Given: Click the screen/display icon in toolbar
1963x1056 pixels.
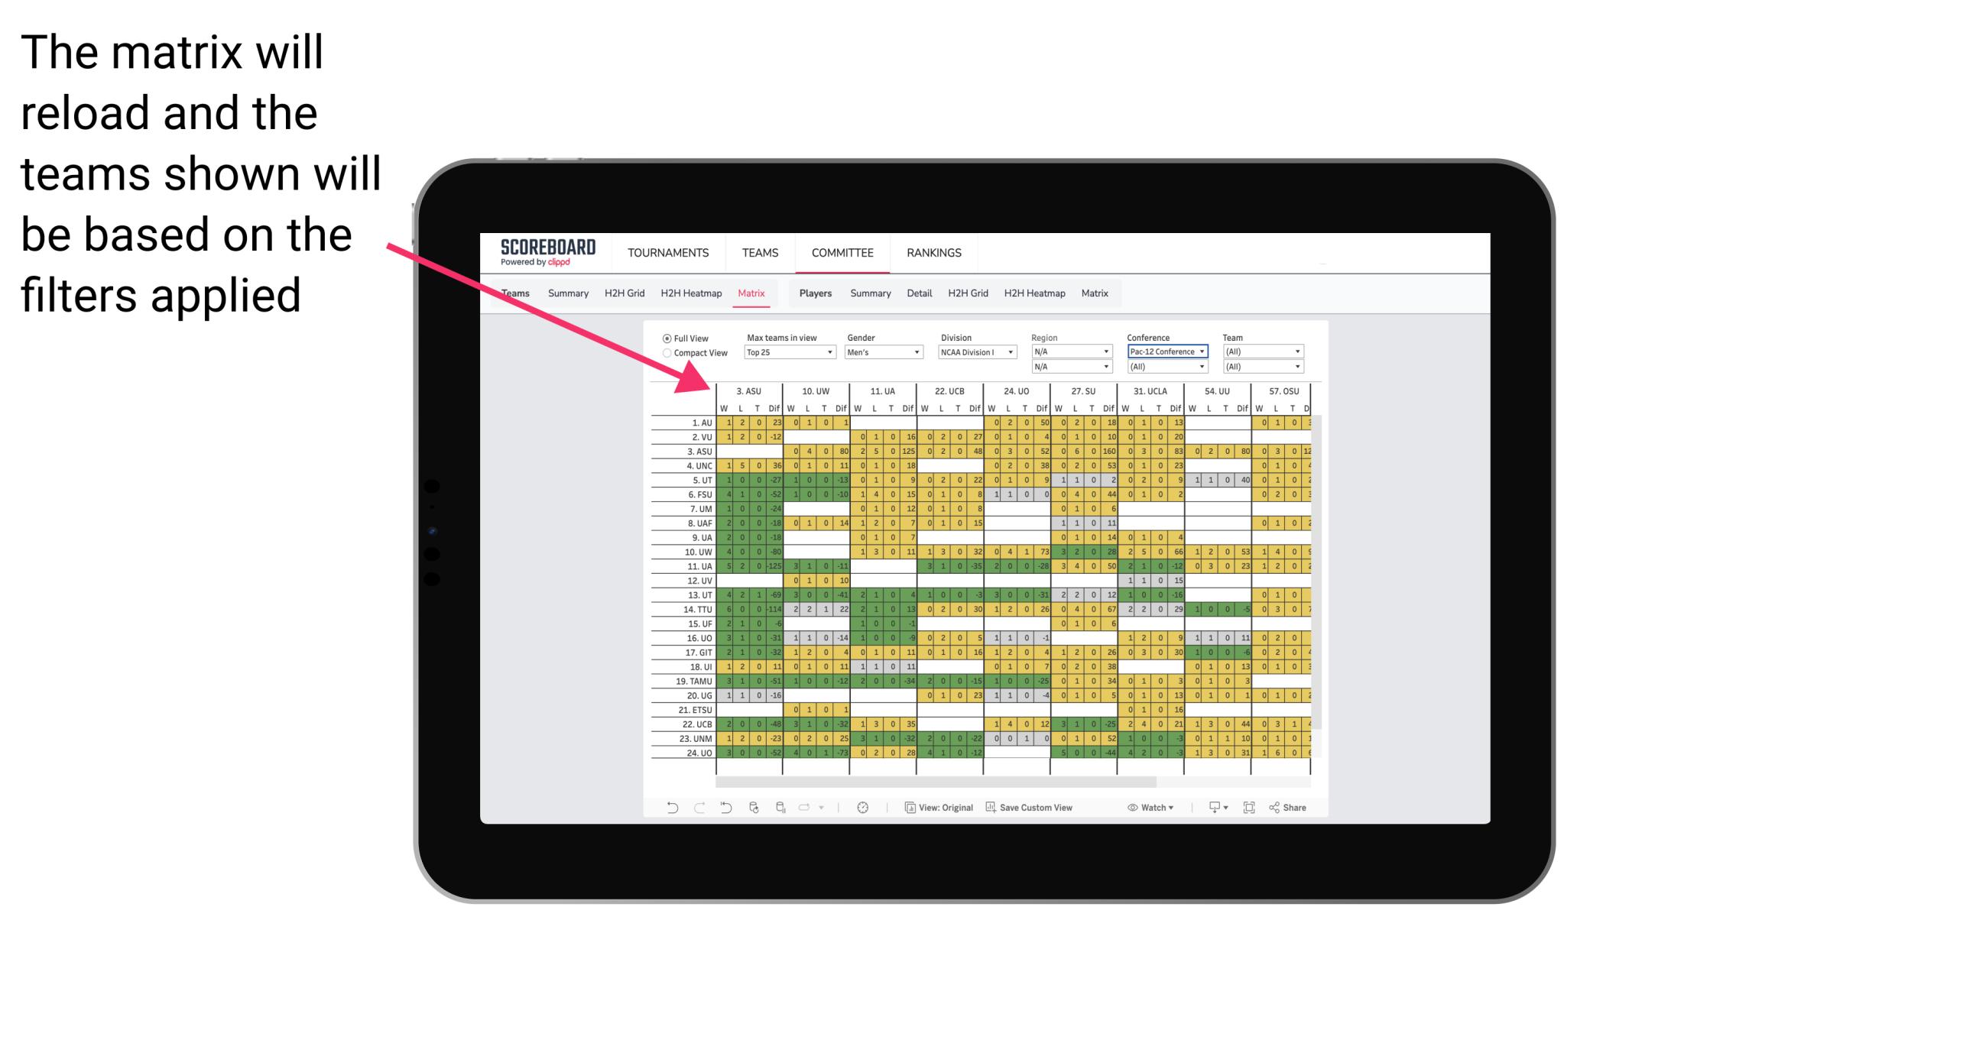Looking at the screenshot, I should [1212, 809].
